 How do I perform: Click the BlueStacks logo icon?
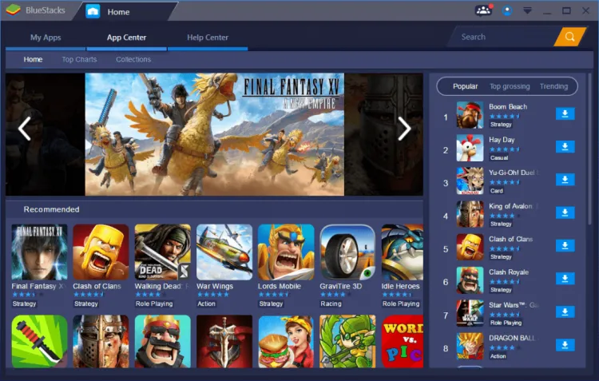[x=13, y=10]
